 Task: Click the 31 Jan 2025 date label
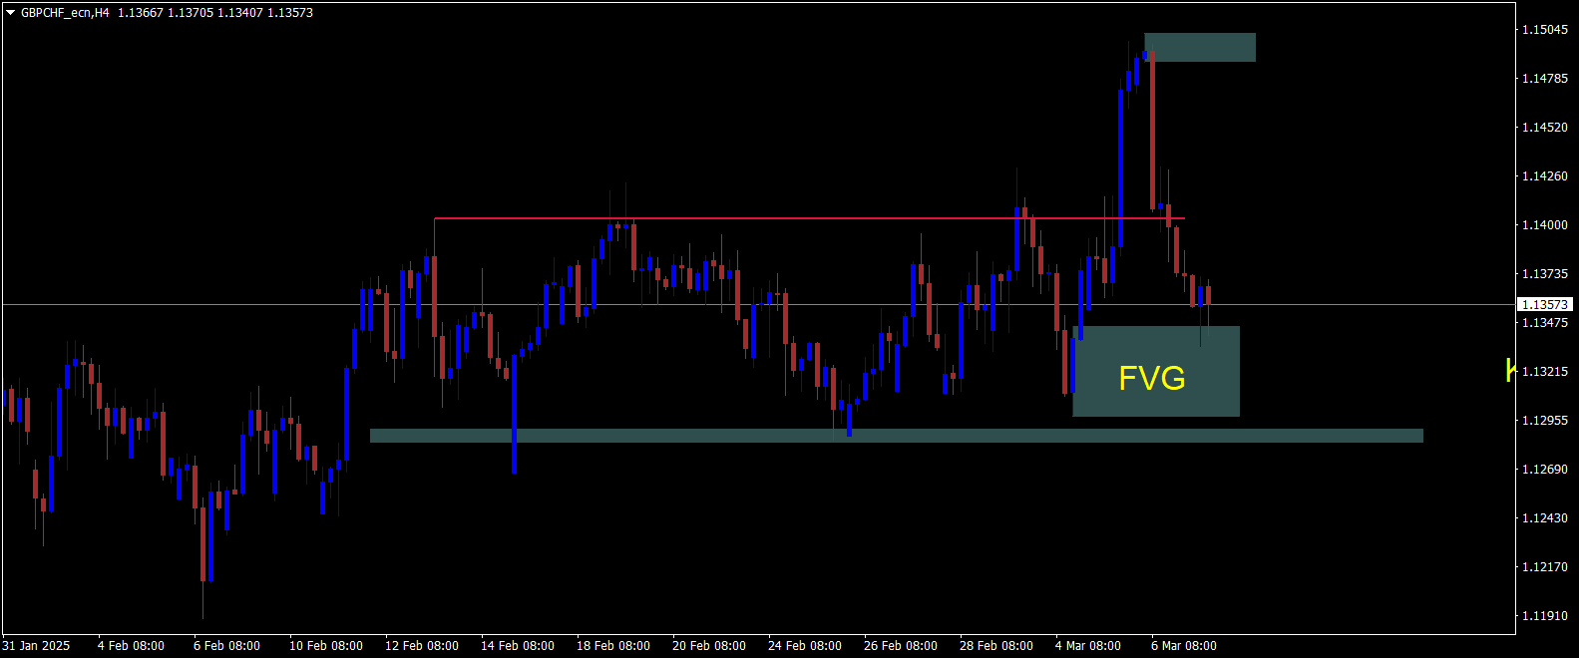pos(36,646)
